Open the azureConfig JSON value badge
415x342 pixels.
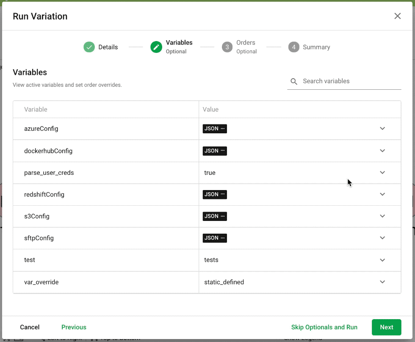point(215,129)
